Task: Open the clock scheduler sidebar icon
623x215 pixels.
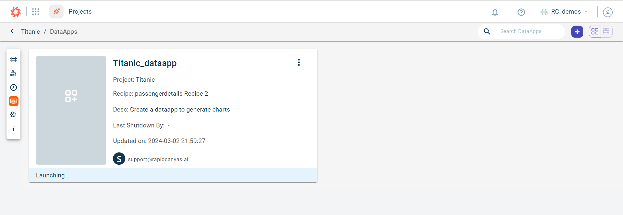Action: tap(13, 88)
